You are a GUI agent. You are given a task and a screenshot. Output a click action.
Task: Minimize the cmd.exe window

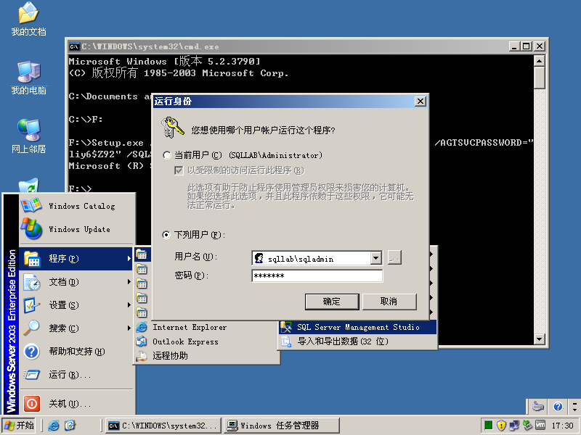click(x=514, y=46)
